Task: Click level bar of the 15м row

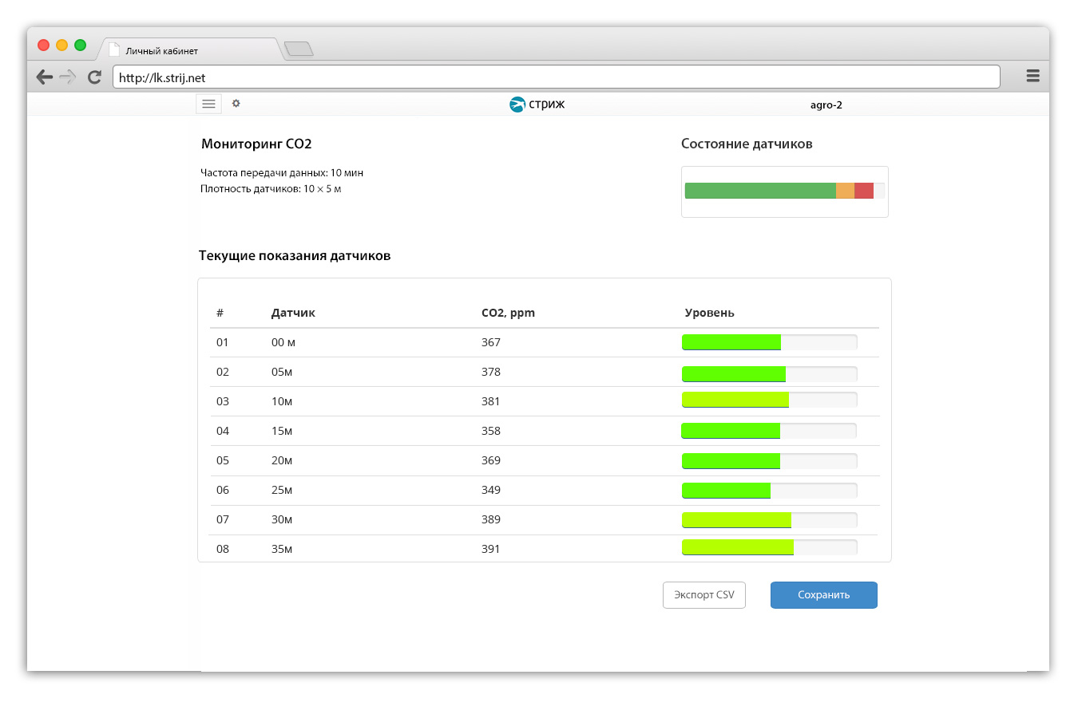Action: [769, 431]
